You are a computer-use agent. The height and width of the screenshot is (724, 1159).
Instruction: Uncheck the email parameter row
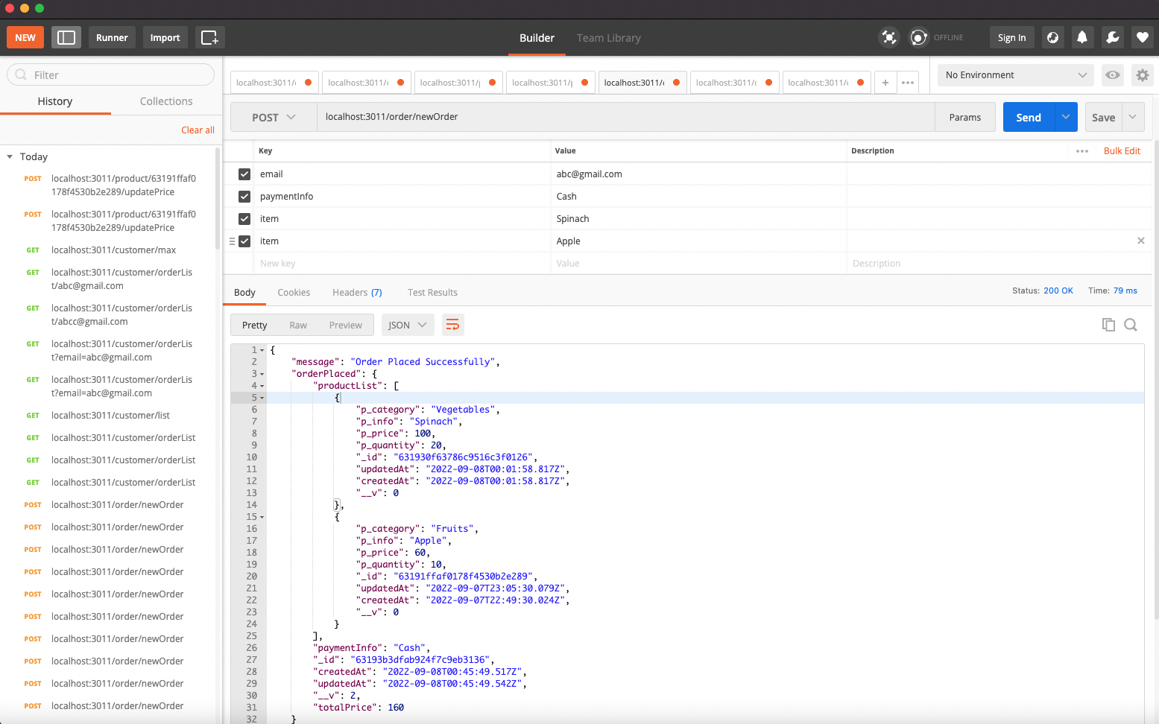coord(244,174)
